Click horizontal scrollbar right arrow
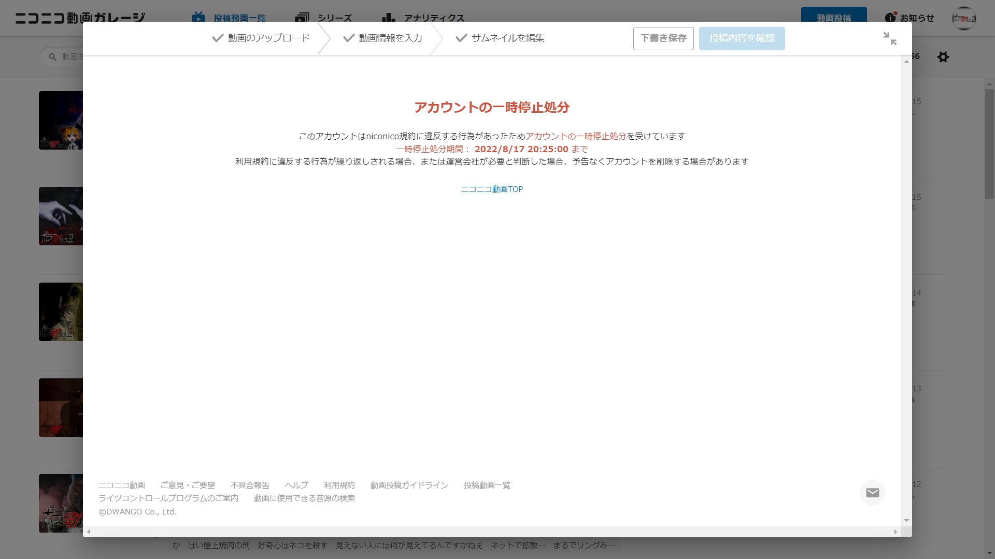This screenshot has width=995, height=559. pyautogui.click(x=895, y=532)
